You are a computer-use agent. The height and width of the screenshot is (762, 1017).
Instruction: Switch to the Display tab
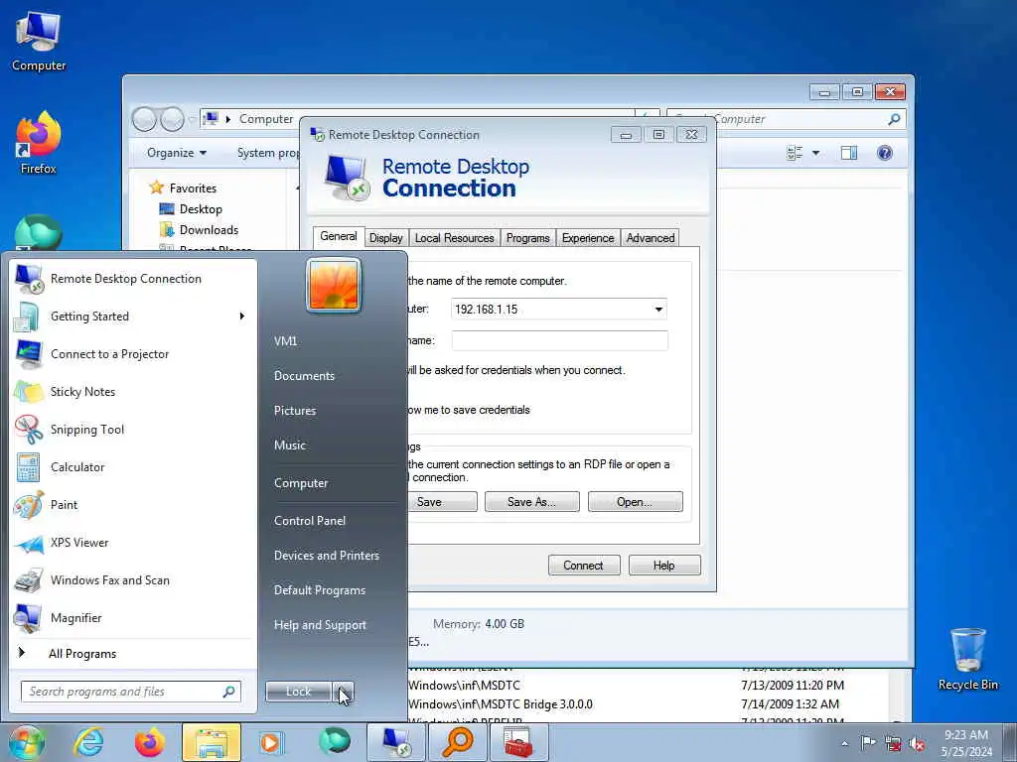click(x=386, y=238)
